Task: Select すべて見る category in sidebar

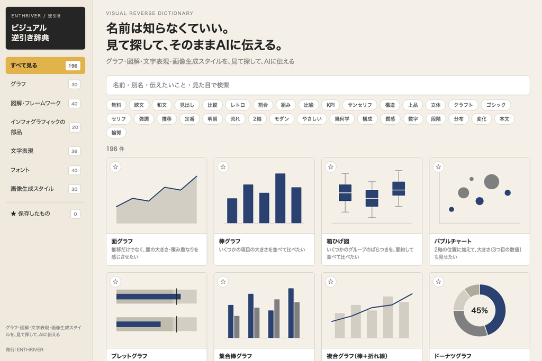Action: pos(46,66)
